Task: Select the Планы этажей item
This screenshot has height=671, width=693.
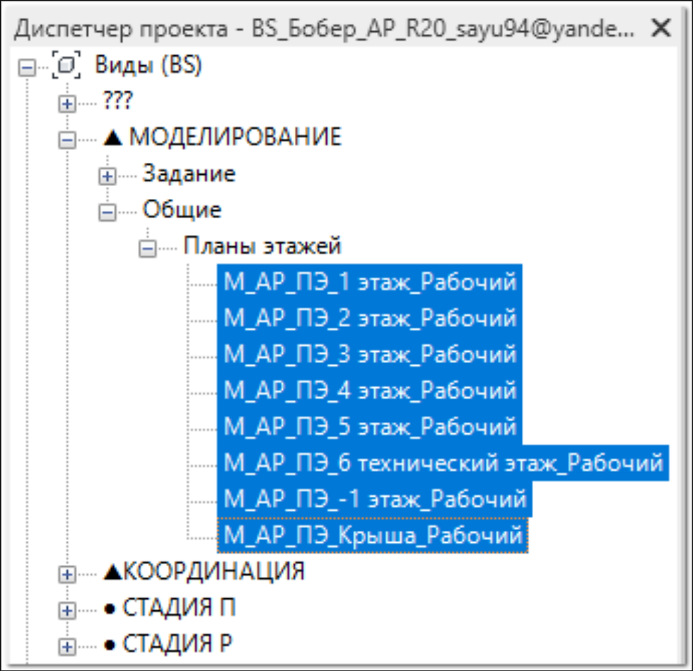Action: tap(262, 246)
